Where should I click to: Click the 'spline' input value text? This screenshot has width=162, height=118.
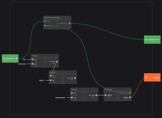(41, 80)
